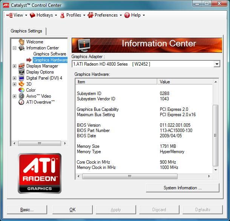This screenshot has height=221, width=230.
Task: Expand the Displays Manager tree node
Action: tap(15, 66)
